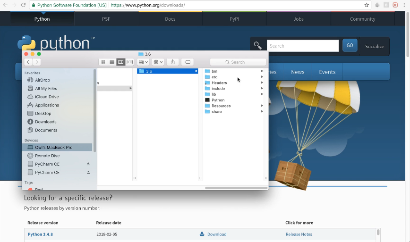This screenshot has height=242, width=410.
Task: Open AirDrop in Finder sidebar
Action: pyautogui.click(x=43, y=80)
